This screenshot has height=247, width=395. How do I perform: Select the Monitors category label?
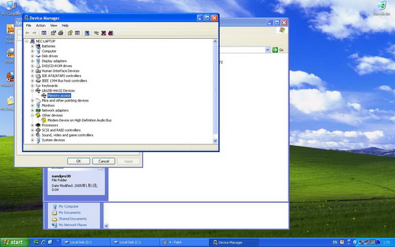[48, 105]
